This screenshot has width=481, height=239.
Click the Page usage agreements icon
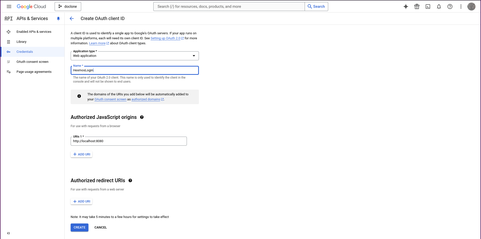[9, 72]
